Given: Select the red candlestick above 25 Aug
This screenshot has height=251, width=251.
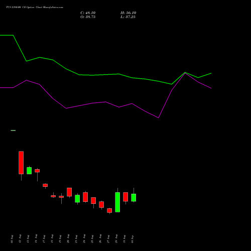Looking at the screenshot, I should pyautogui.click(x=93, y=200).
